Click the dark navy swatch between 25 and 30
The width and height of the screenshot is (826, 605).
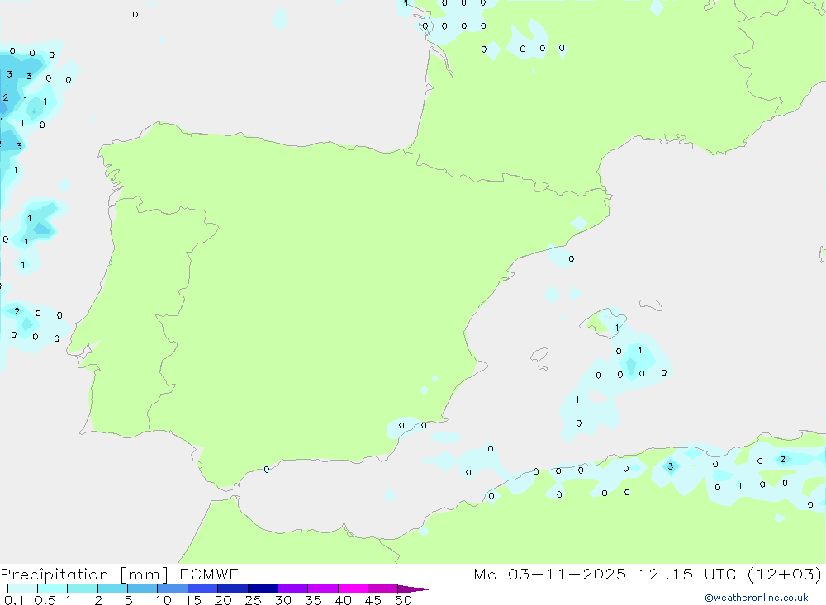point(263,588)
